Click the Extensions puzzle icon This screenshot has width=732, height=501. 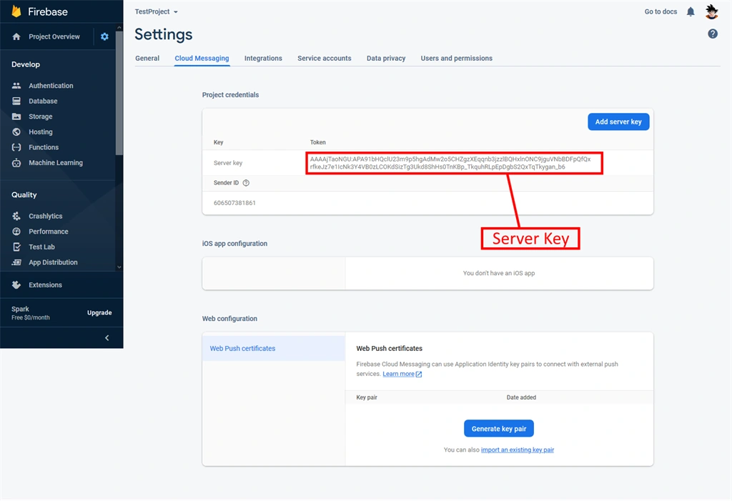[16, 285]
